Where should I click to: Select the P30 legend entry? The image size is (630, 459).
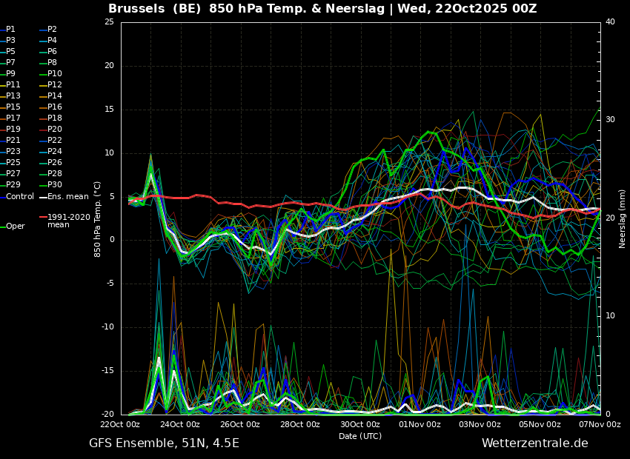click(x=55, y=185)
